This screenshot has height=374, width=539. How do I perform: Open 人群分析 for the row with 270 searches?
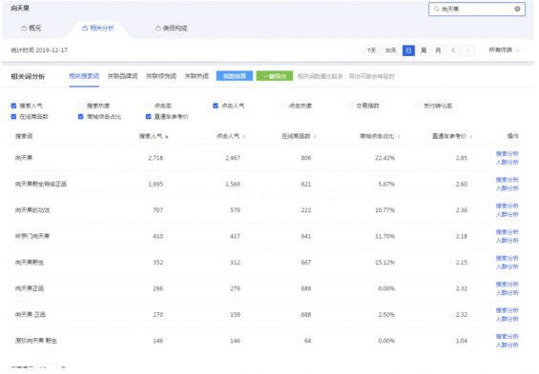pos(507,319)
